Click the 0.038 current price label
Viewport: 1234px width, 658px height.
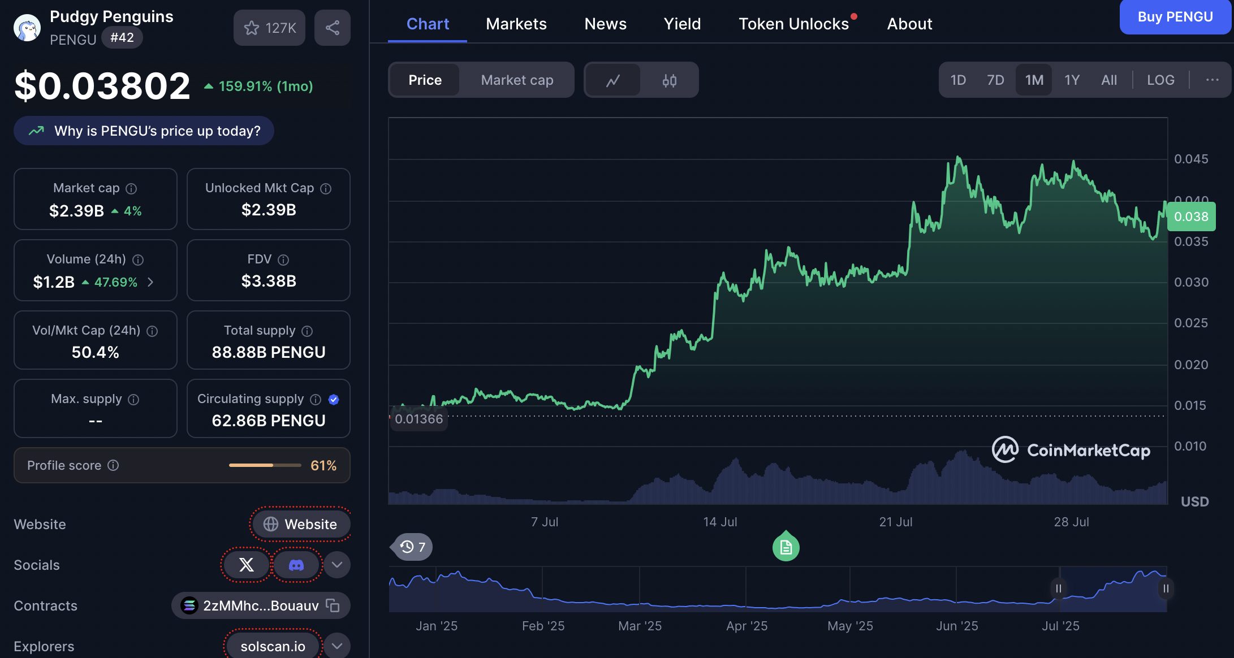coord(1191,217)
